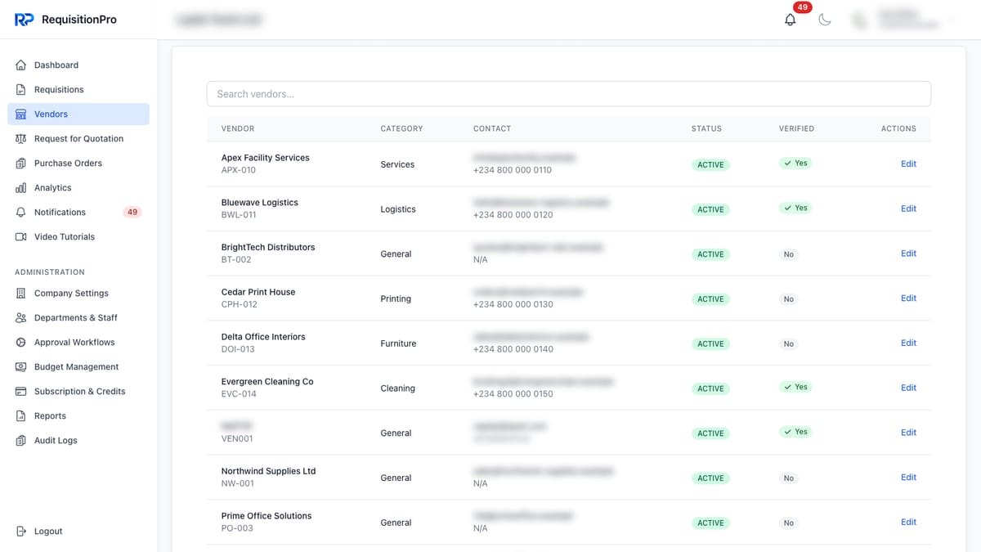The width and height of the screenshot is (981, 552).
Task: Click the Request for Quotation scale icon
Action: tap(21, 139)
